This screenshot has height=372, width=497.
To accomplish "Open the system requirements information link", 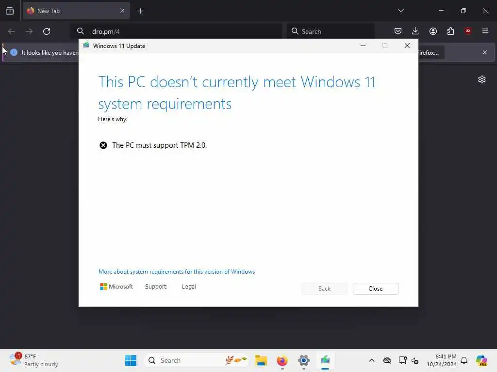I will click(x=177, y=272).
